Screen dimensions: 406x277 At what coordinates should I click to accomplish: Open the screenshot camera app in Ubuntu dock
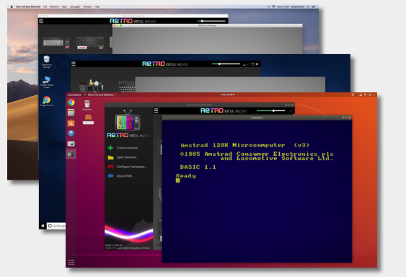point(71,144)
